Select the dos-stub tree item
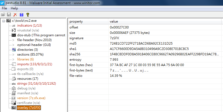 tap(41, 35)
